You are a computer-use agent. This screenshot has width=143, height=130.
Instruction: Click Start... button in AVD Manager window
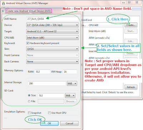click(131, 31)
